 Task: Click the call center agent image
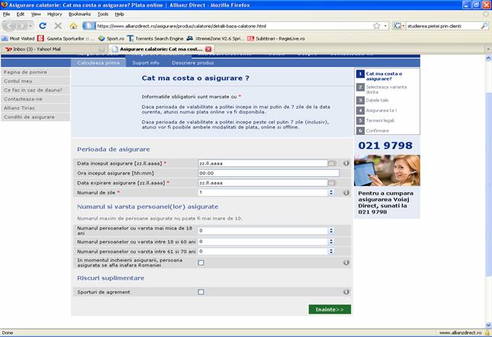[387, 171]
